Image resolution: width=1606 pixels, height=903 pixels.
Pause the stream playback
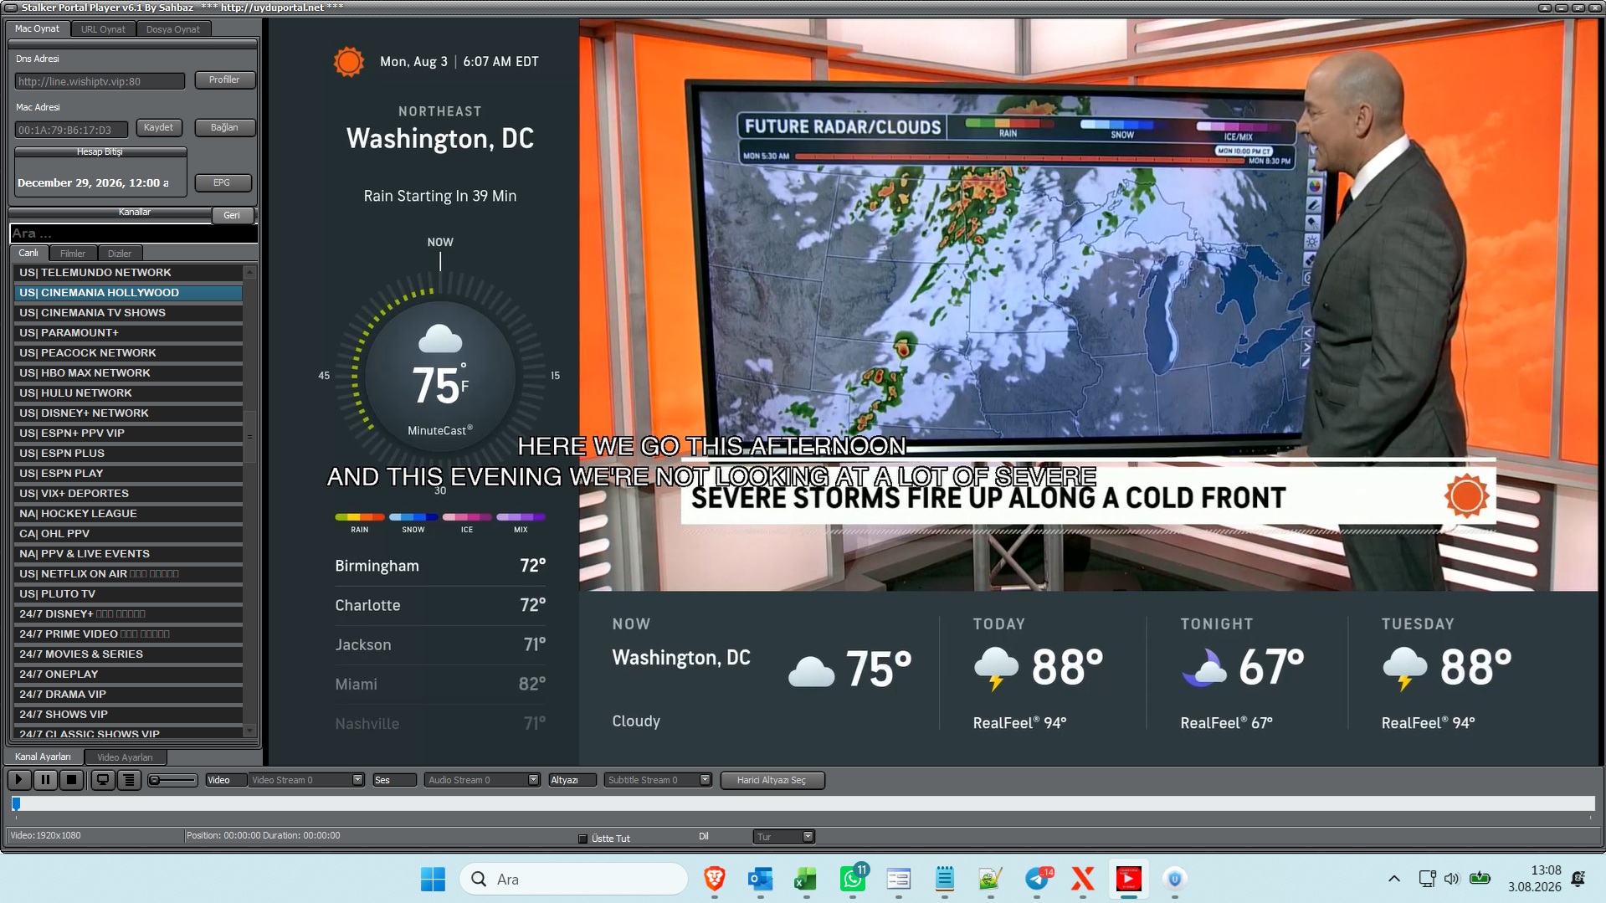pyautogui.click(x=45, y=780)
